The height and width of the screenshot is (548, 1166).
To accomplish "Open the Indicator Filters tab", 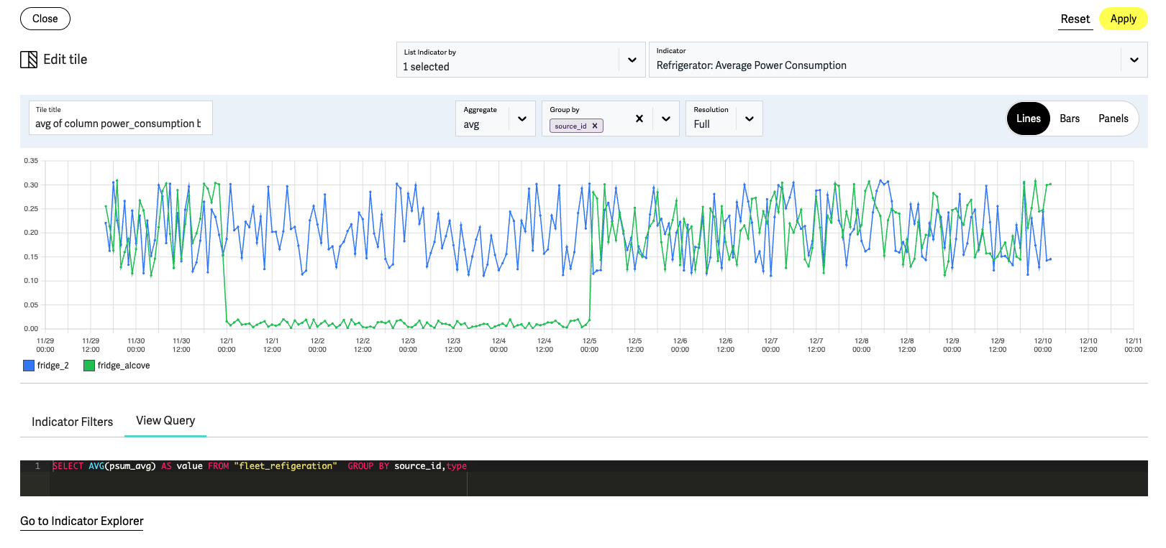I will (x=72, y=422).
